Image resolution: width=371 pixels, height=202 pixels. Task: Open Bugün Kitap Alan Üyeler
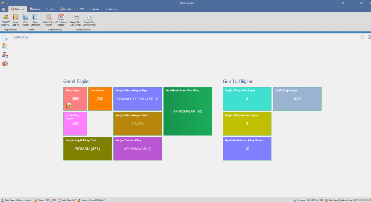(x=75, y=20)
